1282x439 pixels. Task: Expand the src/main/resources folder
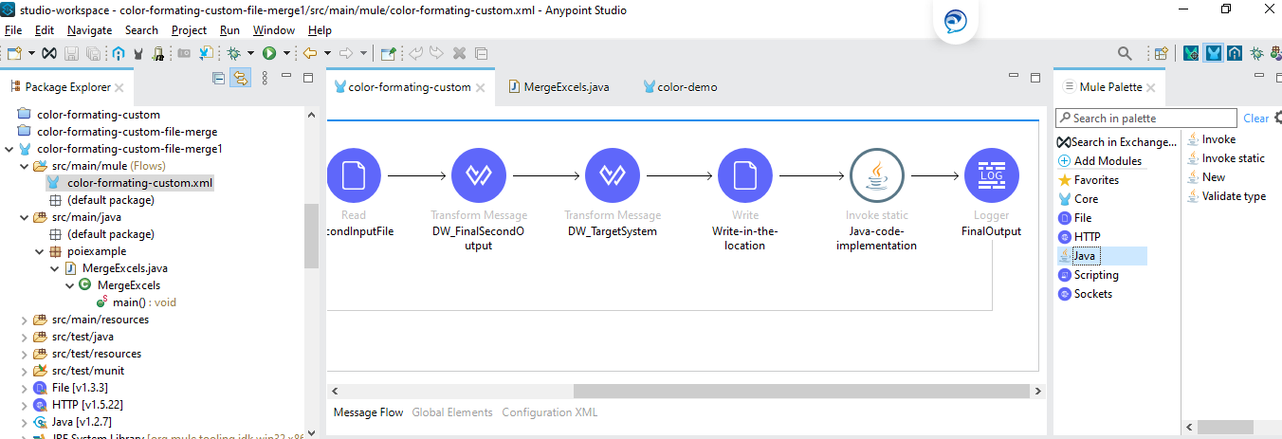(25, 320)
